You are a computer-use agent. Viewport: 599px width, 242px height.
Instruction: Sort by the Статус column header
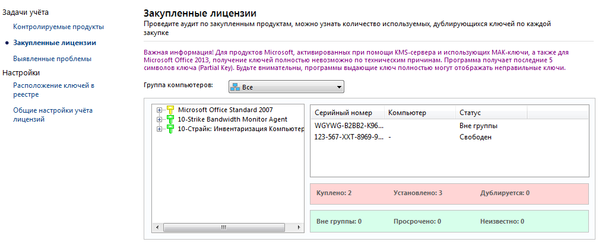(x=492, y=113)
